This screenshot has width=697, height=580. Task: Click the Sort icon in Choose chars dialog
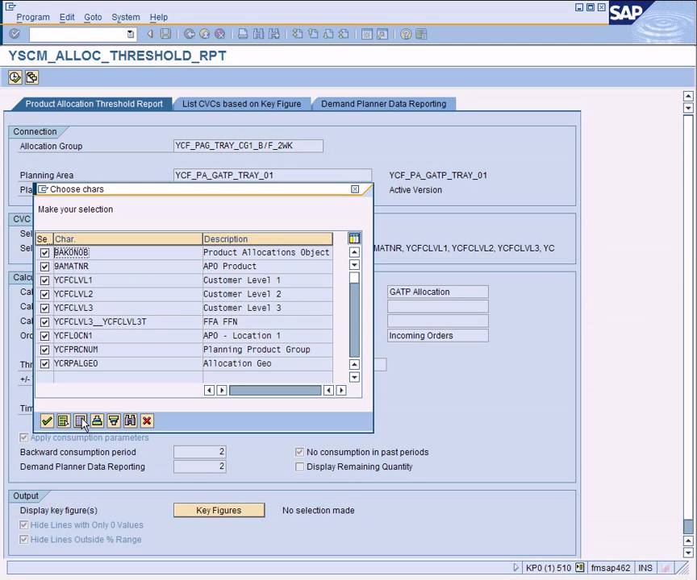97,420
